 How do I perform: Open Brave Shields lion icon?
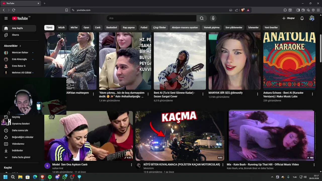click(x=243, y=10)
